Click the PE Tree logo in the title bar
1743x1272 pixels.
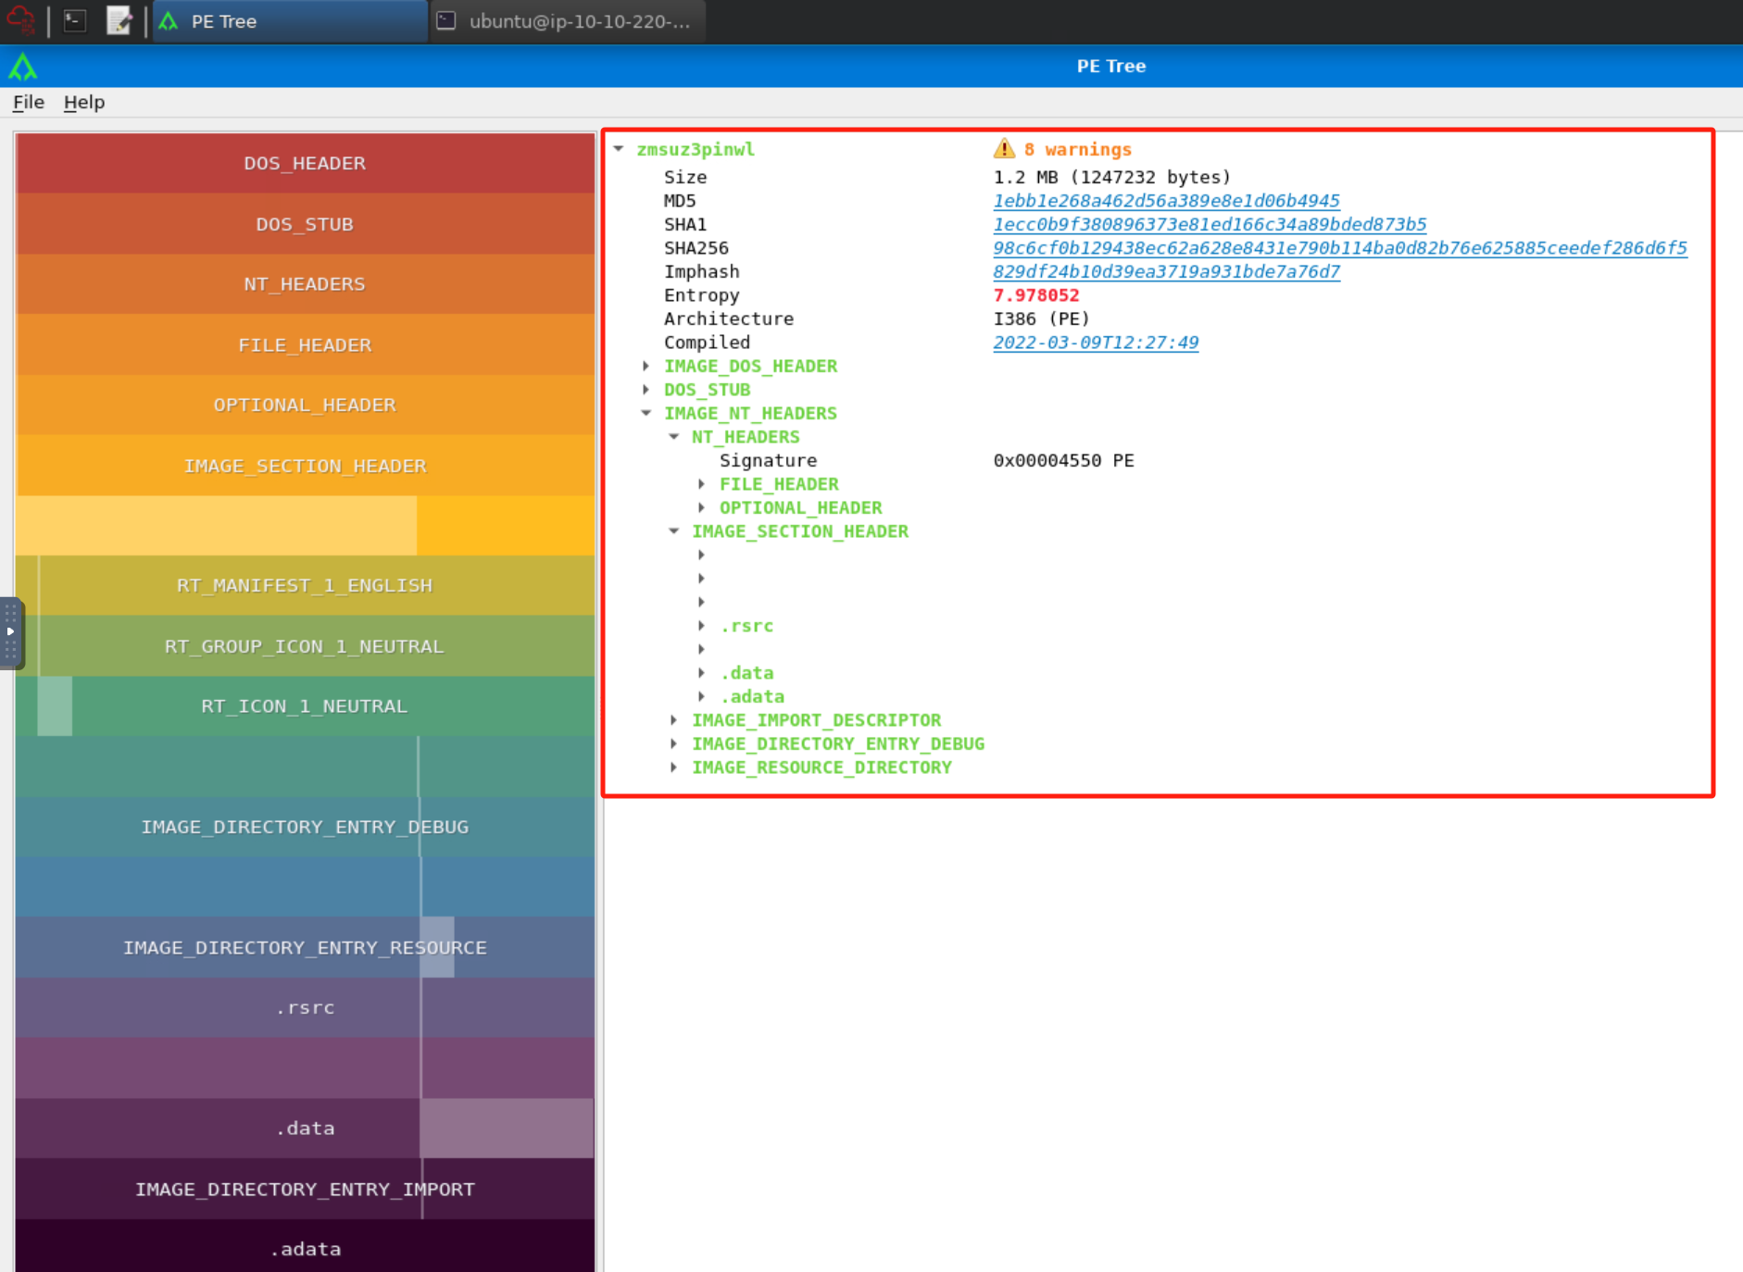click(23, 67)
